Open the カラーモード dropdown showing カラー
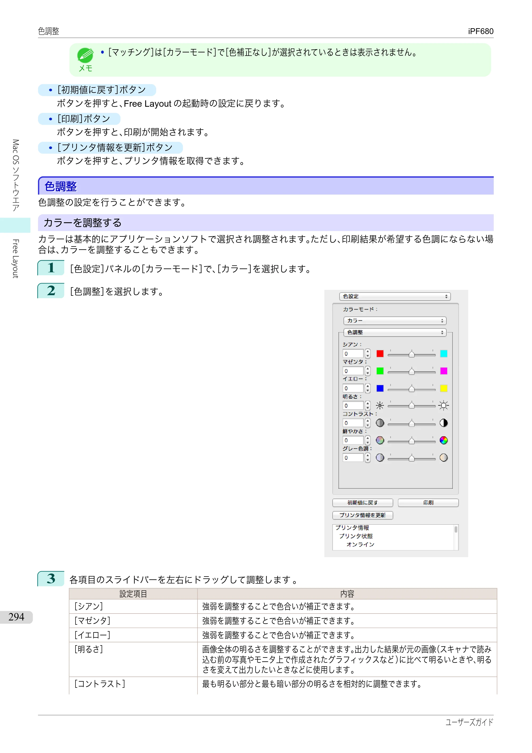The image size is (532, 753). pyautogui.click(x=395, y=321)
